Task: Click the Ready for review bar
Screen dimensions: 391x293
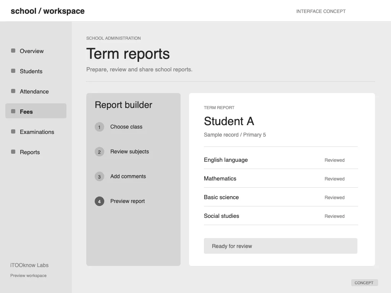Action: click(281, 246)
